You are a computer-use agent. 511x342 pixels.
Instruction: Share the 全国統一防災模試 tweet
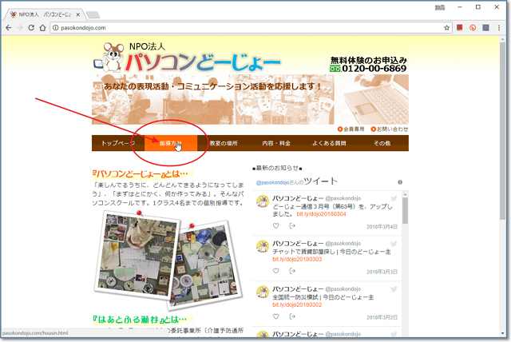click(x=292, y=316)
